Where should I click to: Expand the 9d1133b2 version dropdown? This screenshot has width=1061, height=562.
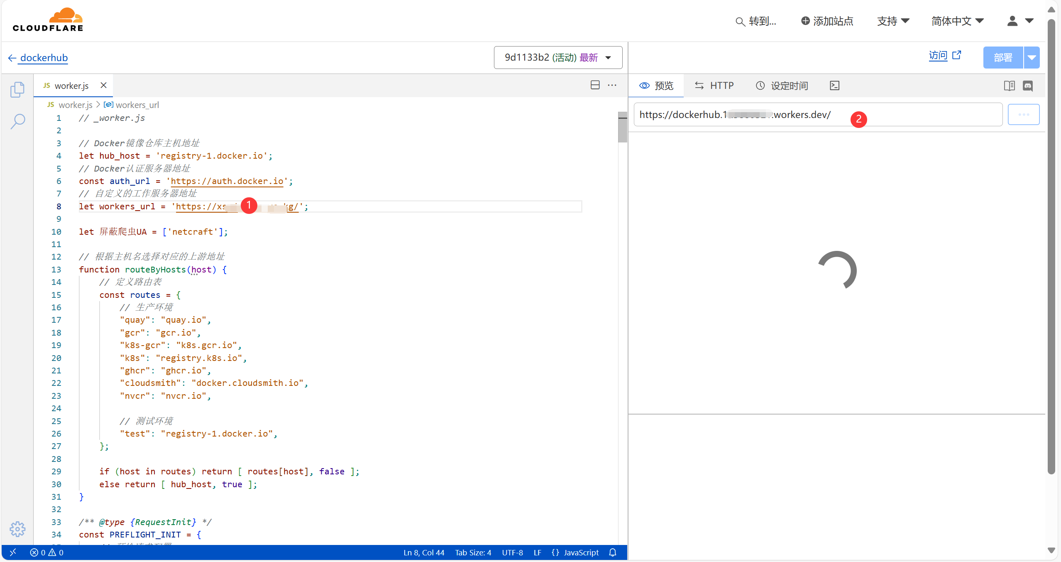(x=557, y=57)
